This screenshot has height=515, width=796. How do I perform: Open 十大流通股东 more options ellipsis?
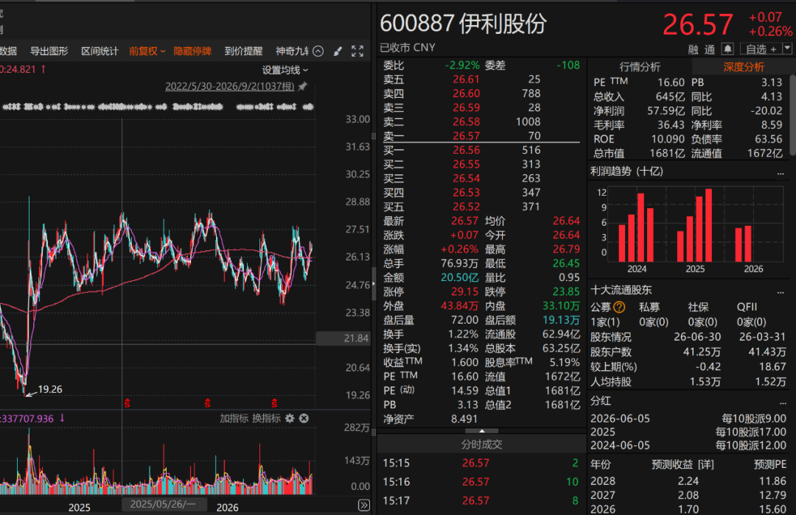pyautogui.click(x=781, y=291)
